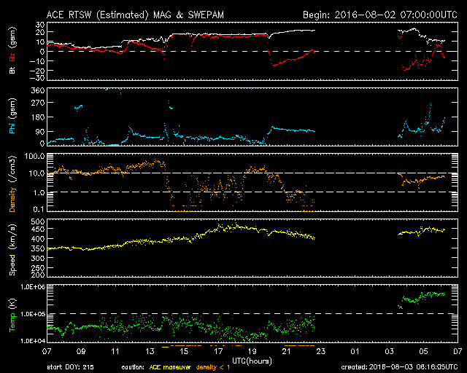Screen dimensions: 467x373
Task: Click the '03' hour label on time axis
Action: tap(389, 352)
